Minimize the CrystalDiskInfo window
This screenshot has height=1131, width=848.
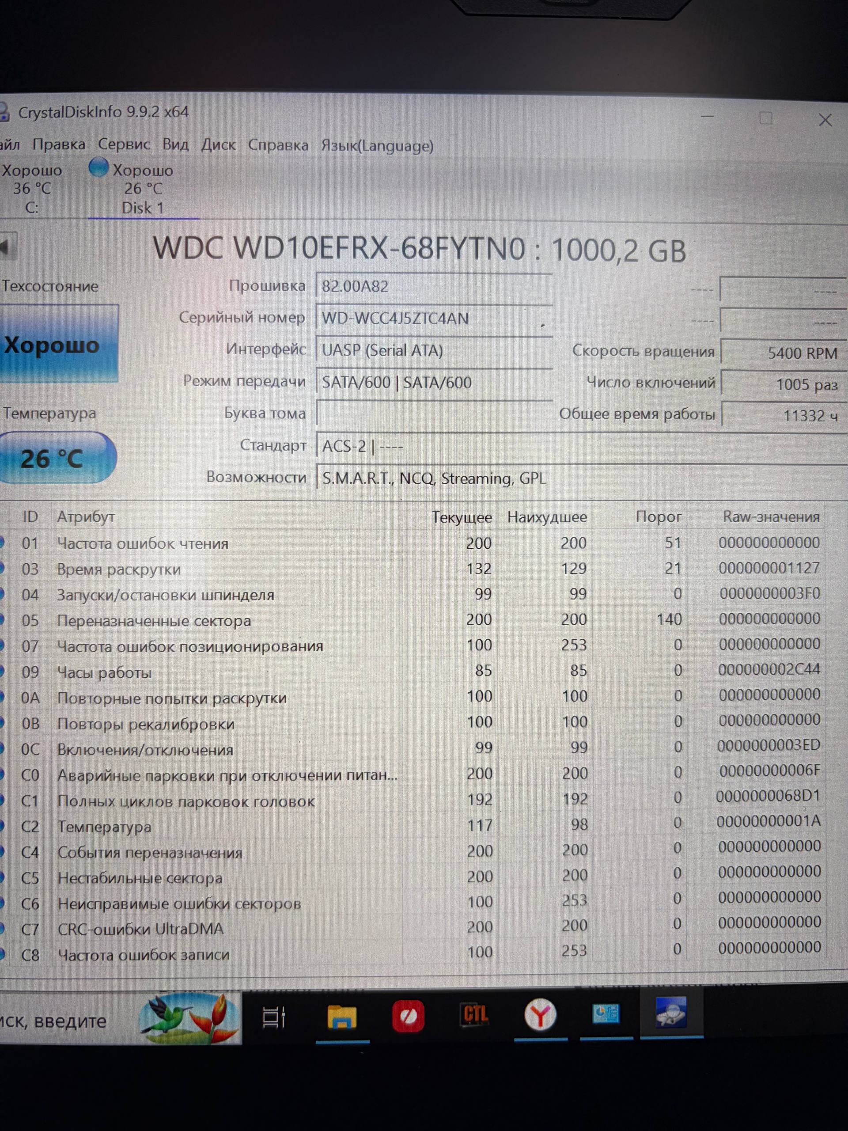707,117
